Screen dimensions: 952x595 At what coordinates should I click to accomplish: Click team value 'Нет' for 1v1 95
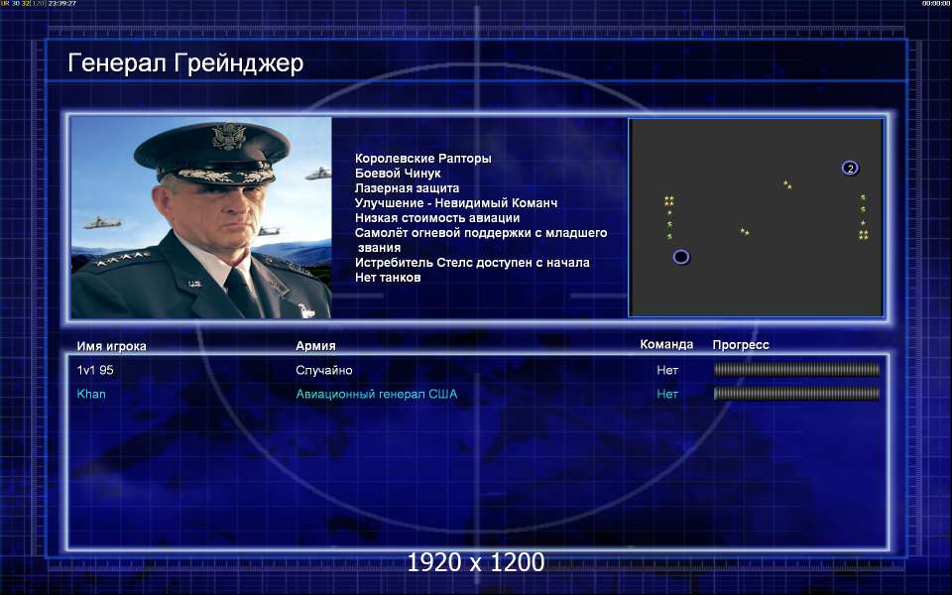pos(667,370)
